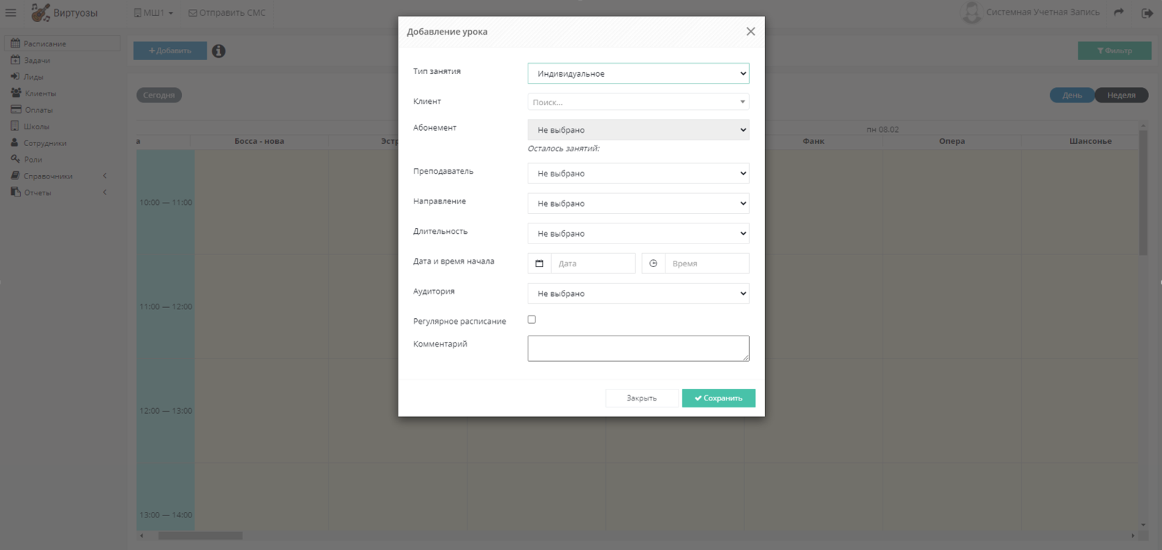Image resolution: width=1162 pixels, height=550 pixels.
Task: Switch the schedule view to Неделя
Action: pyautogui.click(x=1121, y=95)
